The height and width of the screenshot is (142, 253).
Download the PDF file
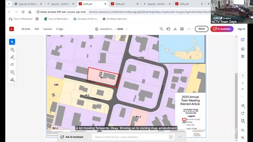175,29
